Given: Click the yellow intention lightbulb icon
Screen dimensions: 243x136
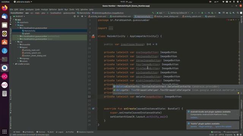Looking at the screenshot, I should pyautogui.click(x=238, y=93).
